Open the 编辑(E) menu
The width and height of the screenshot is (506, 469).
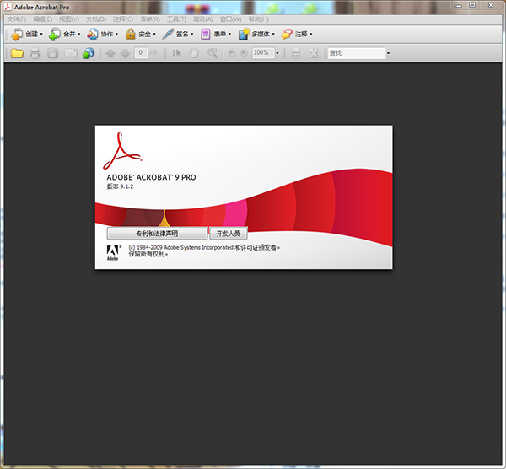43,19
